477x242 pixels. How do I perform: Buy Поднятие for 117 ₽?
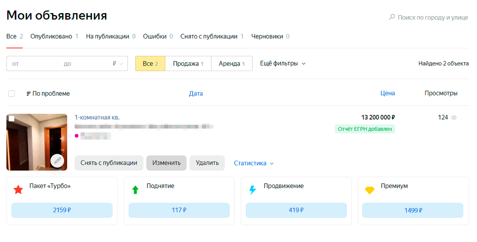179,210
